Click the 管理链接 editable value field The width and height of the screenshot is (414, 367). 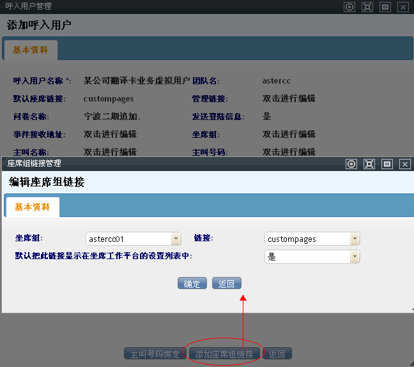tap(289, 99)
